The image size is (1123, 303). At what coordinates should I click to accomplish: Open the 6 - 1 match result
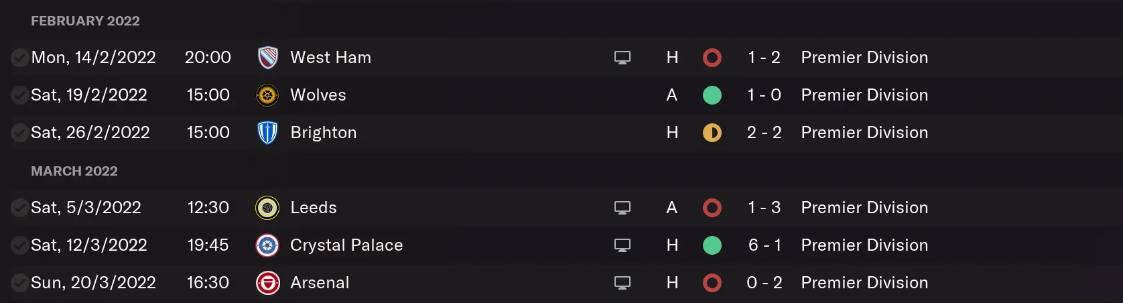(765, 245)
